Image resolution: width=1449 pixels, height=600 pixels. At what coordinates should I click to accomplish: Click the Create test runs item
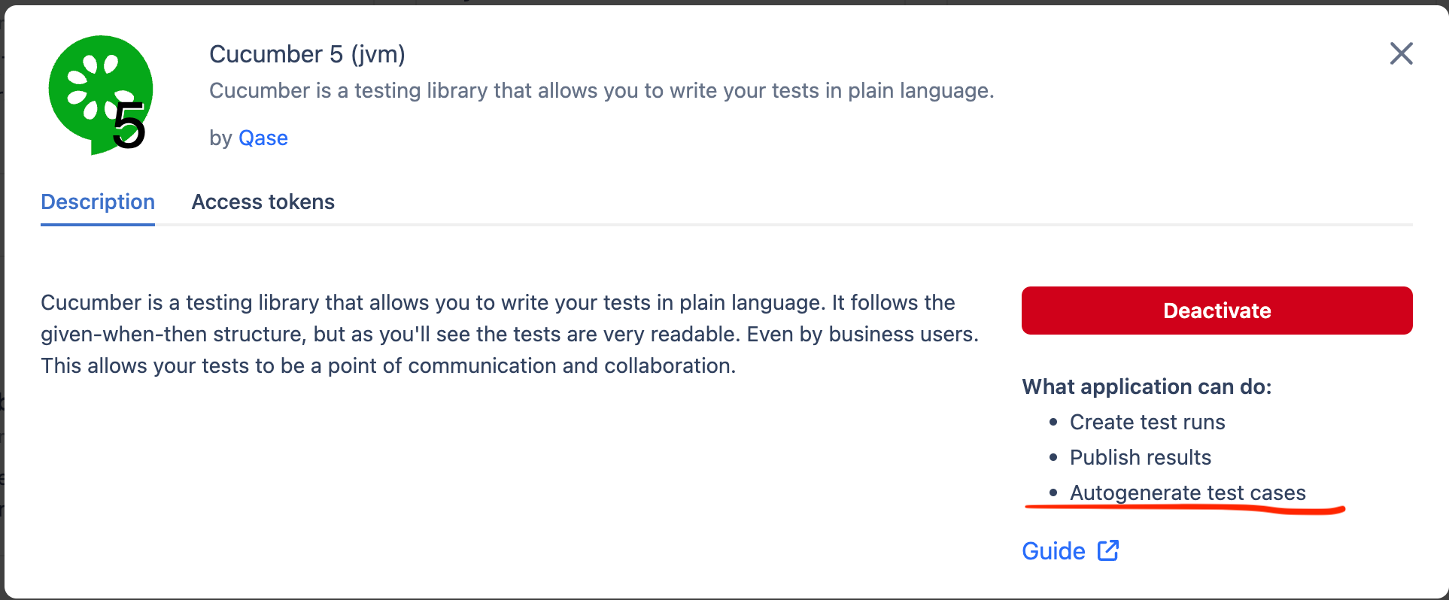pos(1147,422)
